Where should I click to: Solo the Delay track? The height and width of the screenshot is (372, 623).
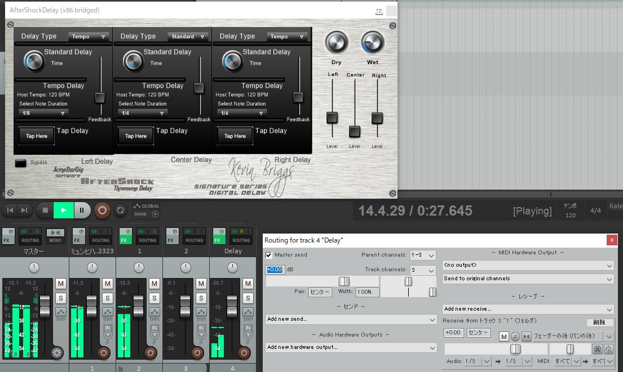pos(248,298)
